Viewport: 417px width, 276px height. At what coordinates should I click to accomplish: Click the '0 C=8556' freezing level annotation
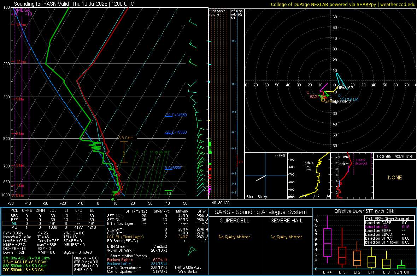click(x=173, y=168)
